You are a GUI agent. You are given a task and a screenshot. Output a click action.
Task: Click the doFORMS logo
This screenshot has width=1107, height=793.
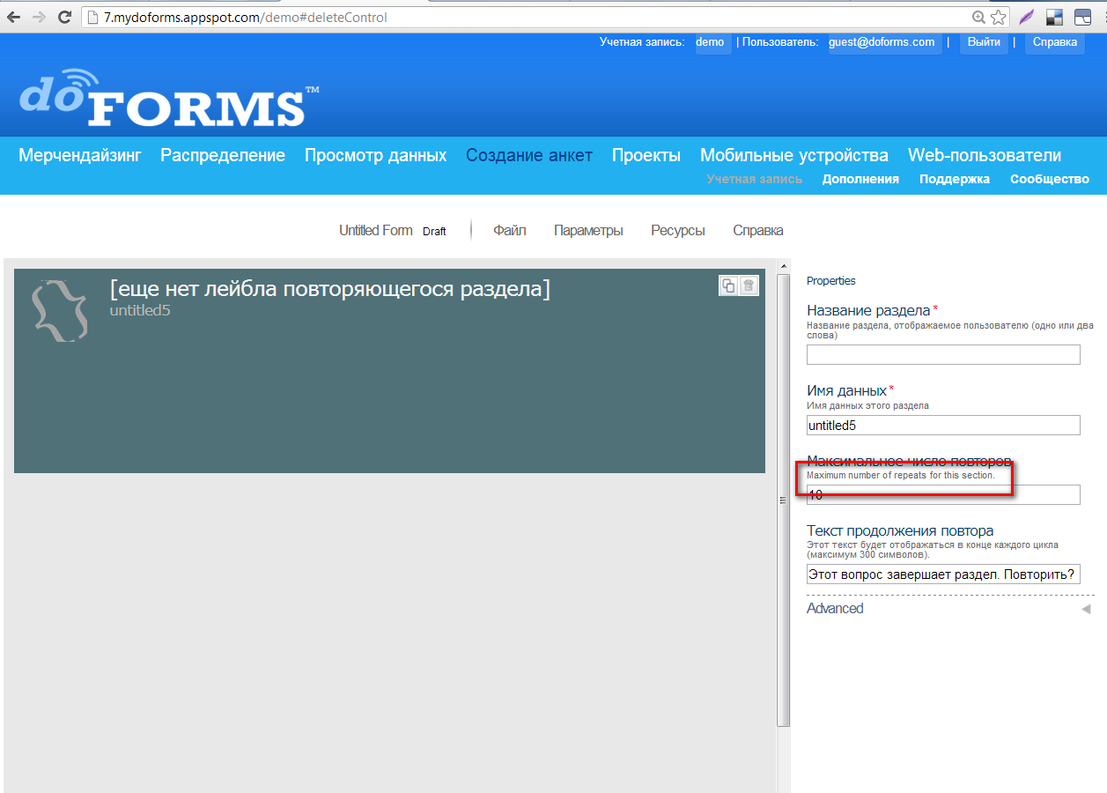[168, 98]
